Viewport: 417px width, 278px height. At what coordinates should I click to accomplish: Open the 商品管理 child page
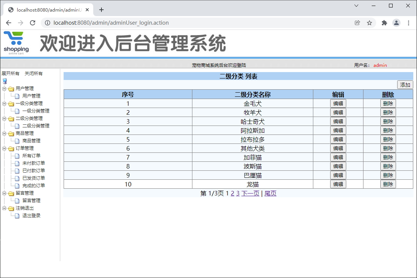tap(31, 141)
